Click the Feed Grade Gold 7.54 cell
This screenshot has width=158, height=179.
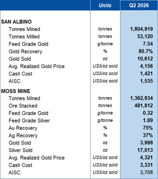pyautogui.click(x=148, y=44)
